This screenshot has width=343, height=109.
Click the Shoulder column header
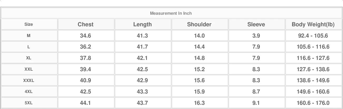(x=199, y=24)
